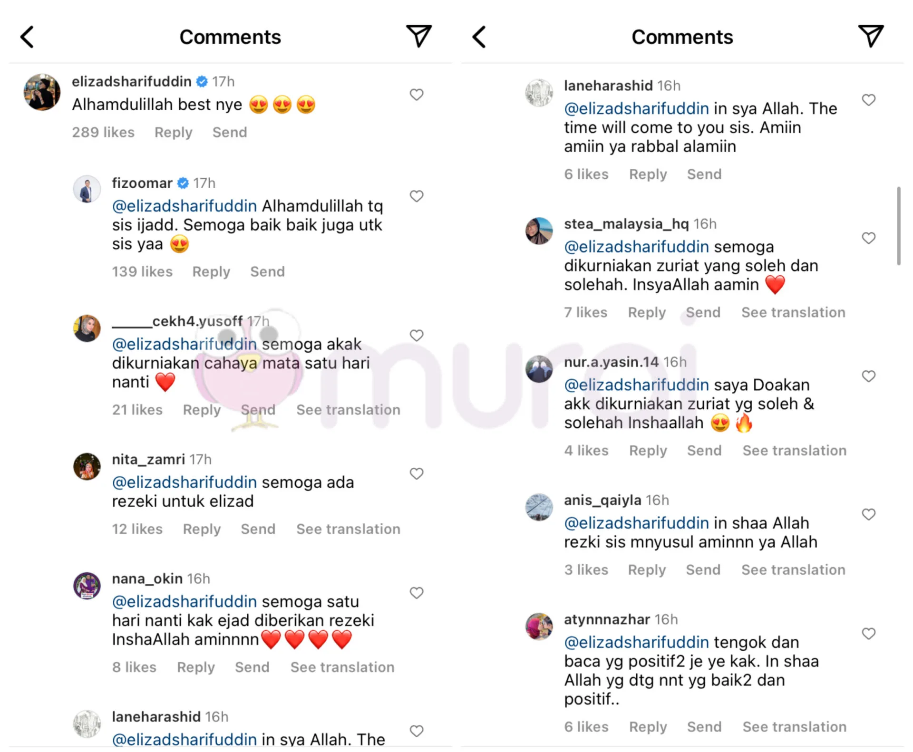Like elizadsharifuddin's 'Alhamdulillah best nye' comment
The width and height of the screenshot is (913, 752).
click(x=417, y=95)
